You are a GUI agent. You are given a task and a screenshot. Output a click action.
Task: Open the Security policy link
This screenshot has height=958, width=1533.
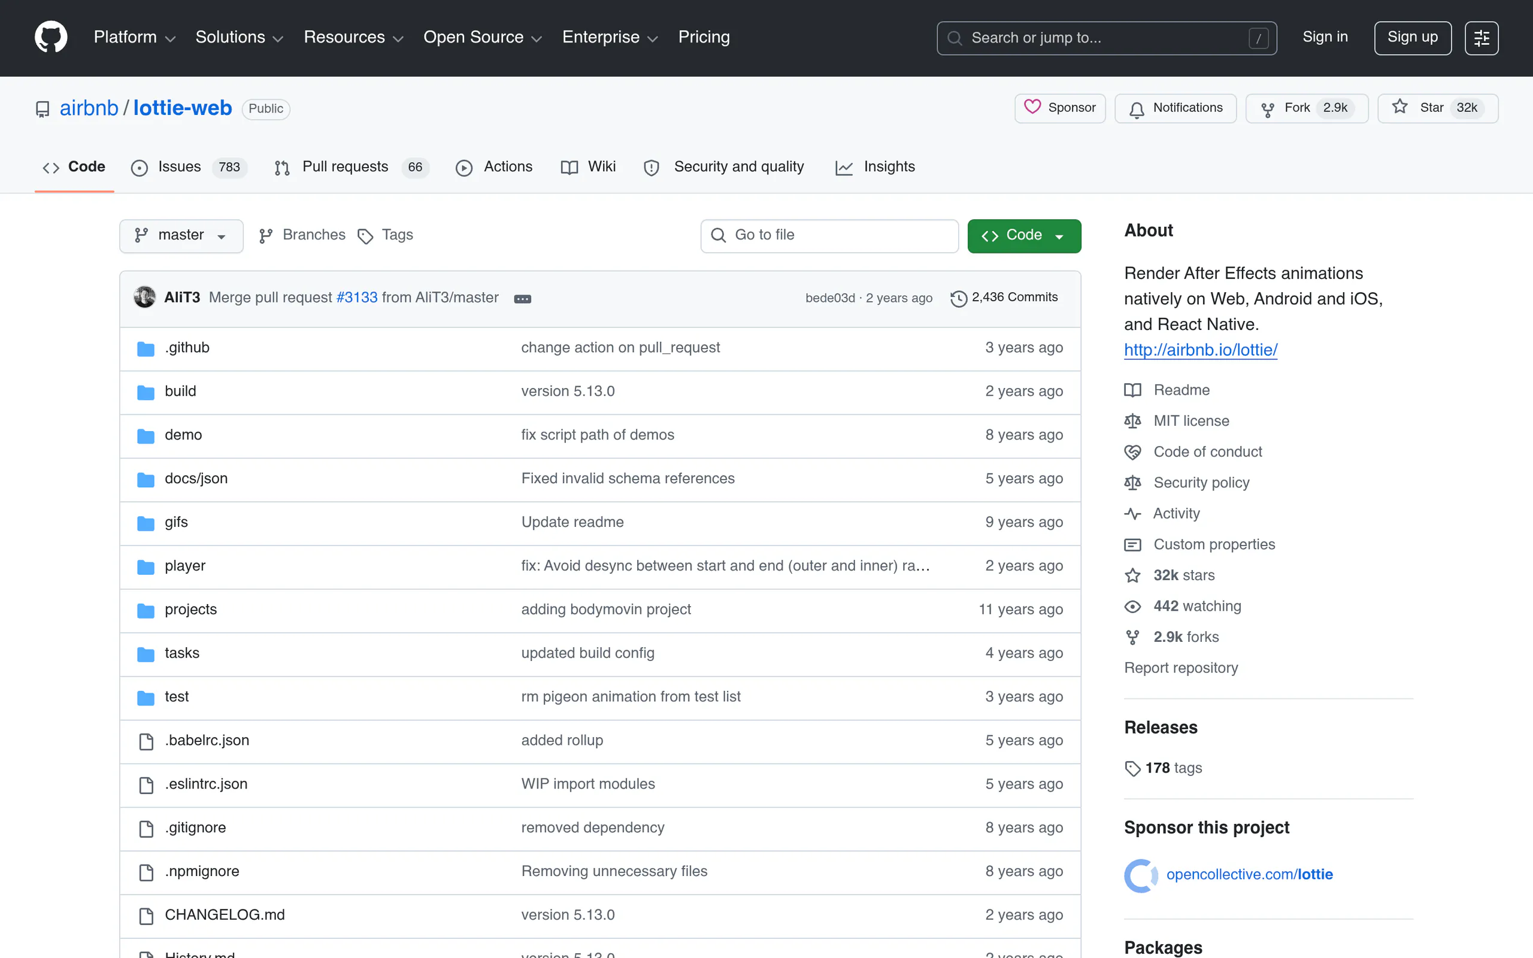(x=1201, y=483)
